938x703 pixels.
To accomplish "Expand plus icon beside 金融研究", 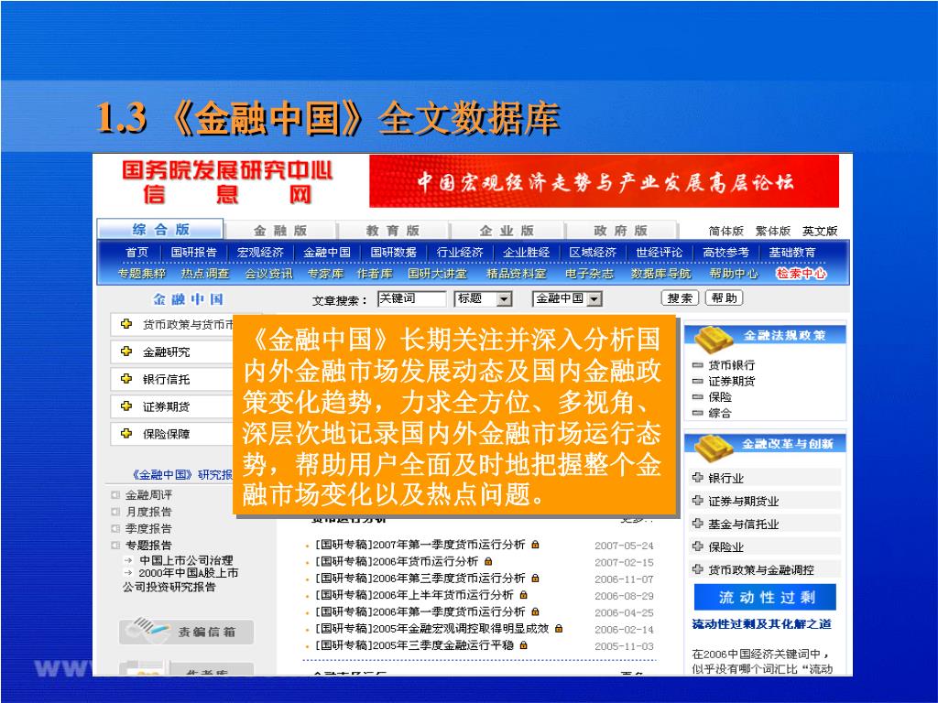I will (x=126, y=351).
